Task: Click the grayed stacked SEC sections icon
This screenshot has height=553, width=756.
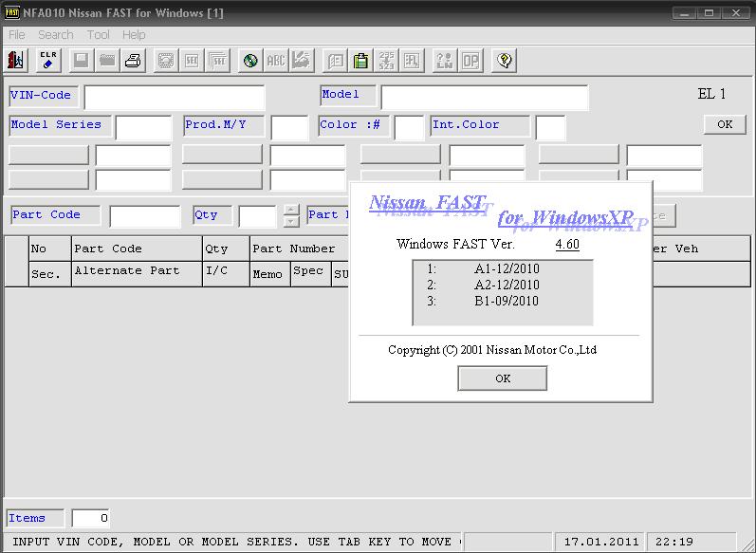Action: [217, 61]
